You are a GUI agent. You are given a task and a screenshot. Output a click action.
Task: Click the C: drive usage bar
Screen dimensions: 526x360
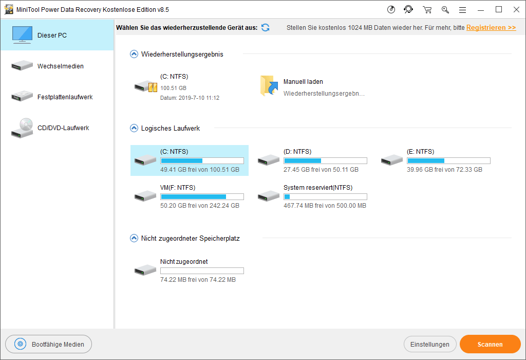(x=202, y=160)
